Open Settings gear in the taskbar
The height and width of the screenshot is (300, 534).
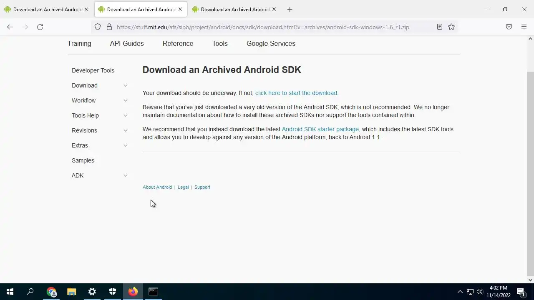point(92,292)
